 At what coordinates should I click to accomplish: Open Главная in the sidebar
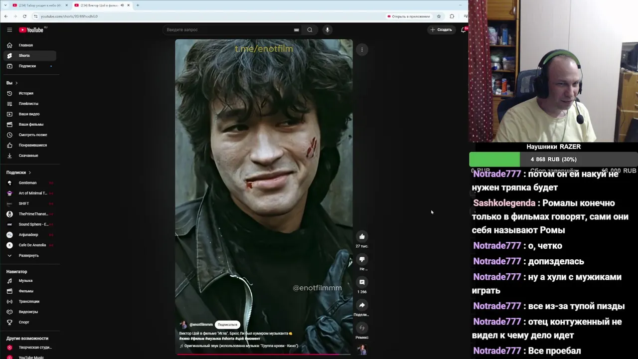pos(30,45)
